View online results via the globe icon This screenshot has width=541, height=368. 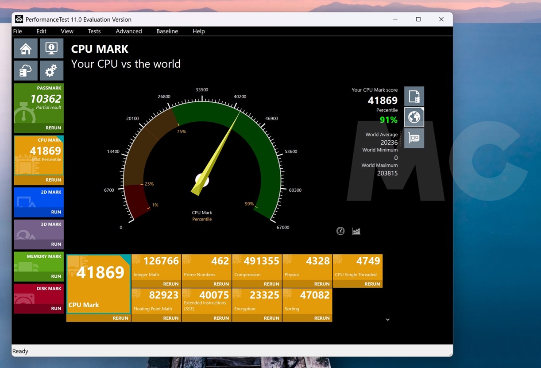coord(414,117)
